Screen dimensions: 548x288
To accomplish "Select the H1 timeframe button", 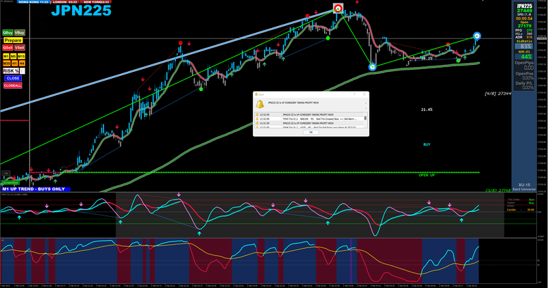I will (x=14, y=63).
